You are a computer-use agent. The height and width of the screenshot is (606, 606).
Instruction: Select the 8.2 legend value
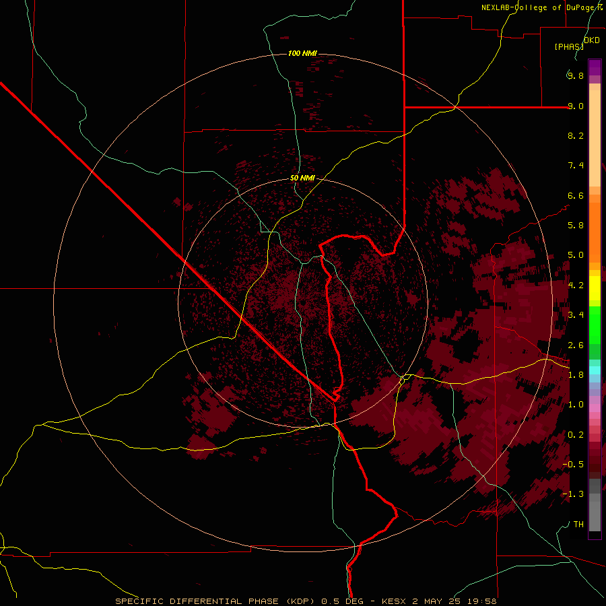click(x=576, y=135)
